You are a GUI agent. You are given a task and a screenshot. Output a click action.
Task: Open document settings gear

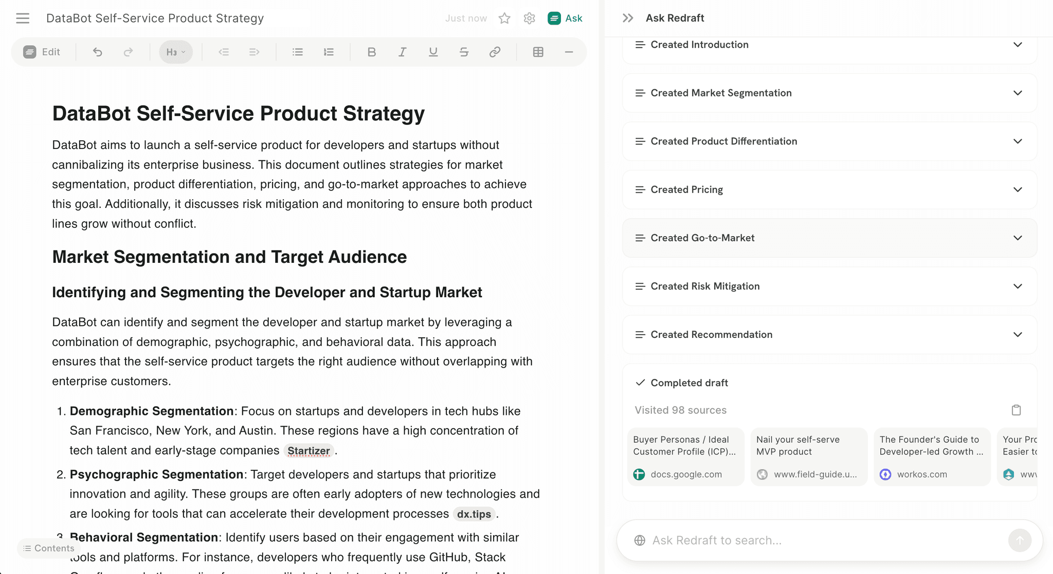point(529,18)
